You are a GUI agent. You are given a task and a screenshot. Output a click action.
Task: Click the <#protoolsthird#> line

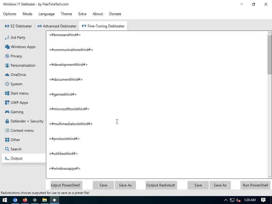pyautogui.click(x=64, y=139)
